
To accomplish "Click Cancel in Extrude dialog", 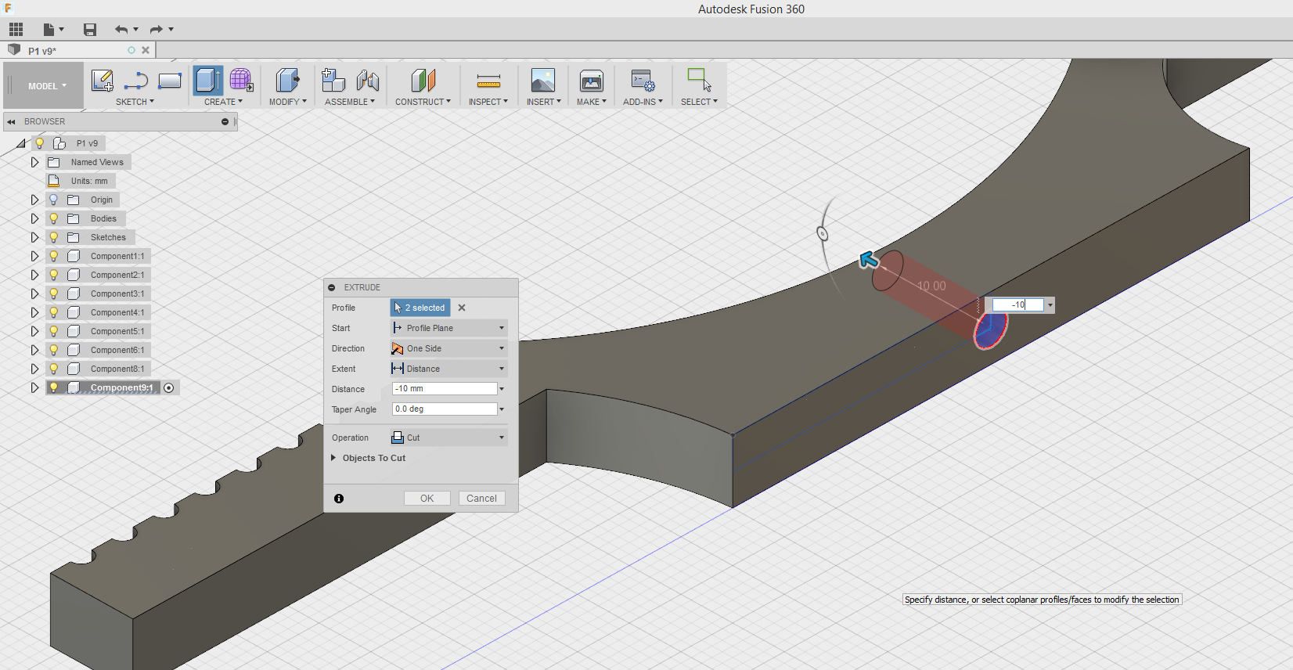I will 481,499.
